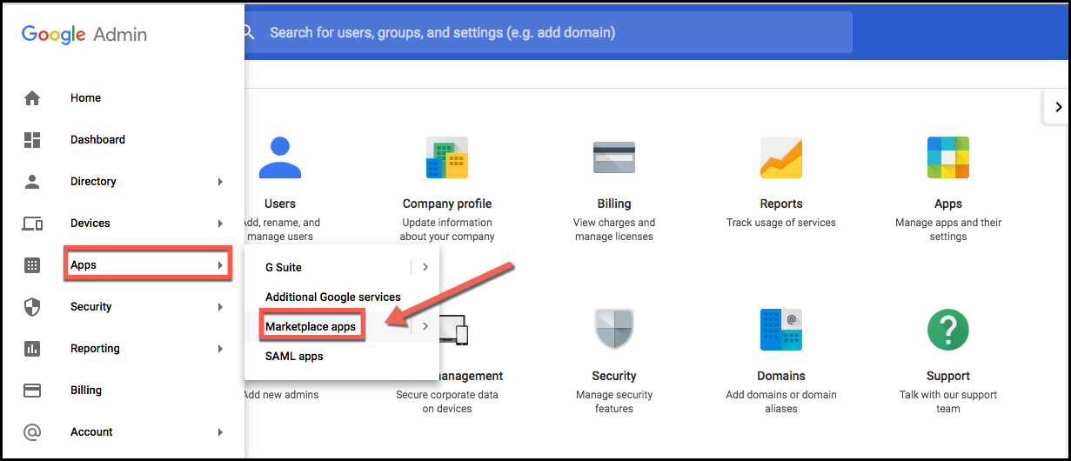1071x461 pixels.
Task: Open the Domains link on dashboard
Action: pyautogui.click(x=781, y=376)
